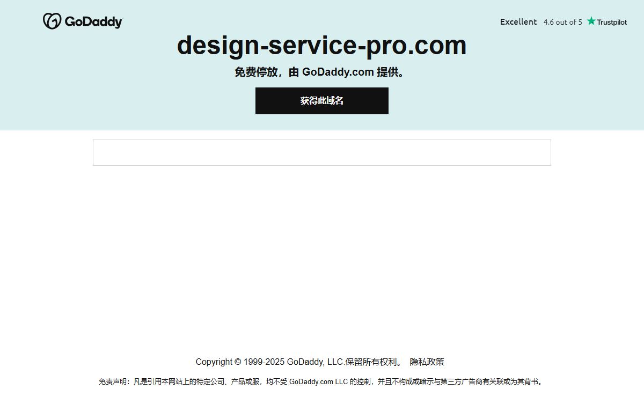This screenshot has height=397, width=644.
Task: Click the design-service-pro.com domain heading
Action: coord(321,45)
